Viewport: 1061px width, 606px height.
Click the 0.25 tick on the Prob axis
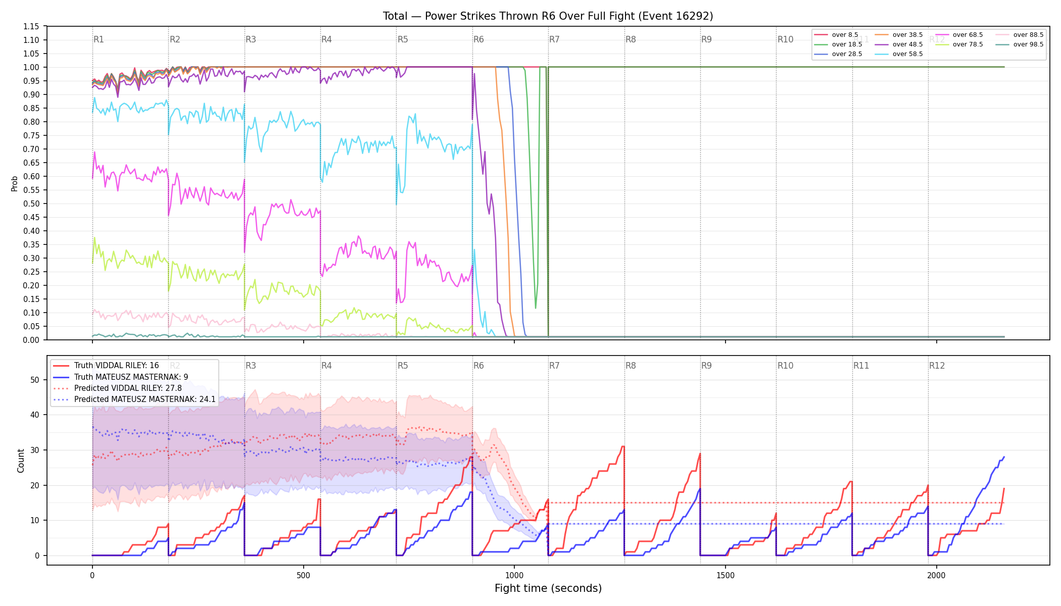[31, 272]
